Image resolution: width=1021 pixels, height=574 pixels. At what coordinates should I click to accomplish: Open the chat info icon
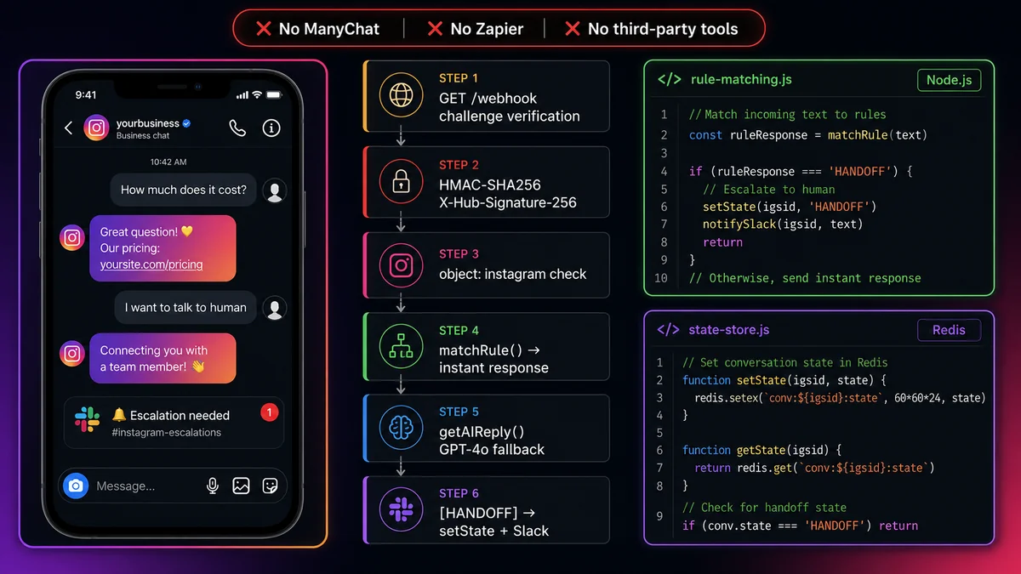point(271,128)
